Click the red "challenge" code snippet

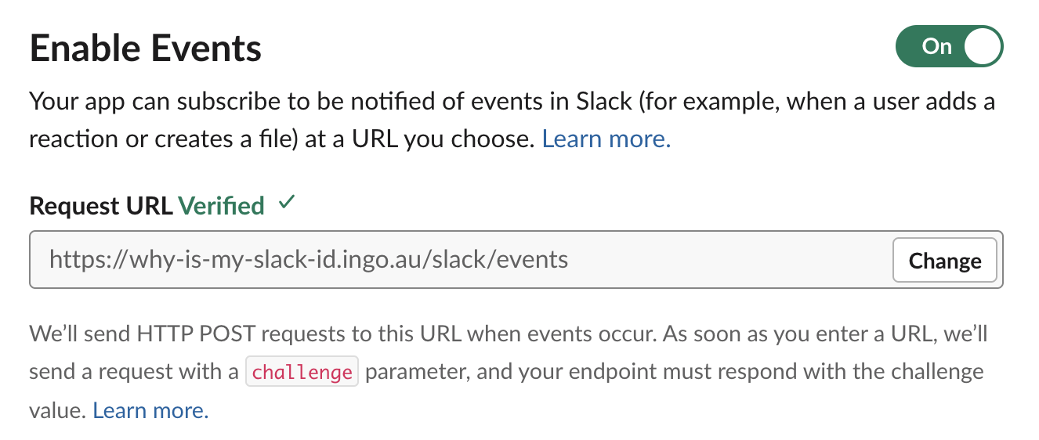coord(302,372)
